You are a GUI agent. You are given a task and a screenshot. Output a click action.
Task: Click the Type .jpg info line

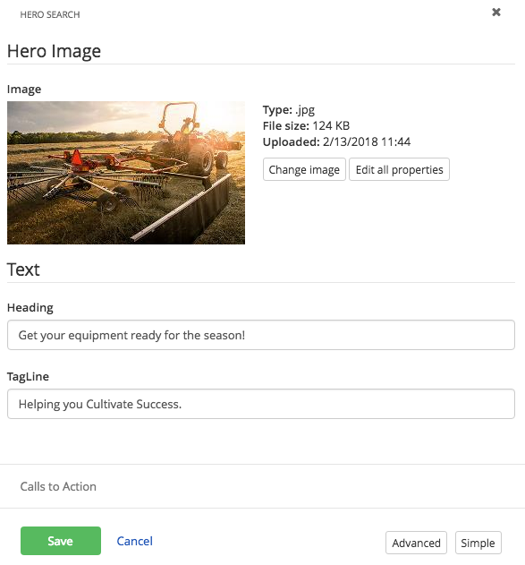tap(289, 109)
